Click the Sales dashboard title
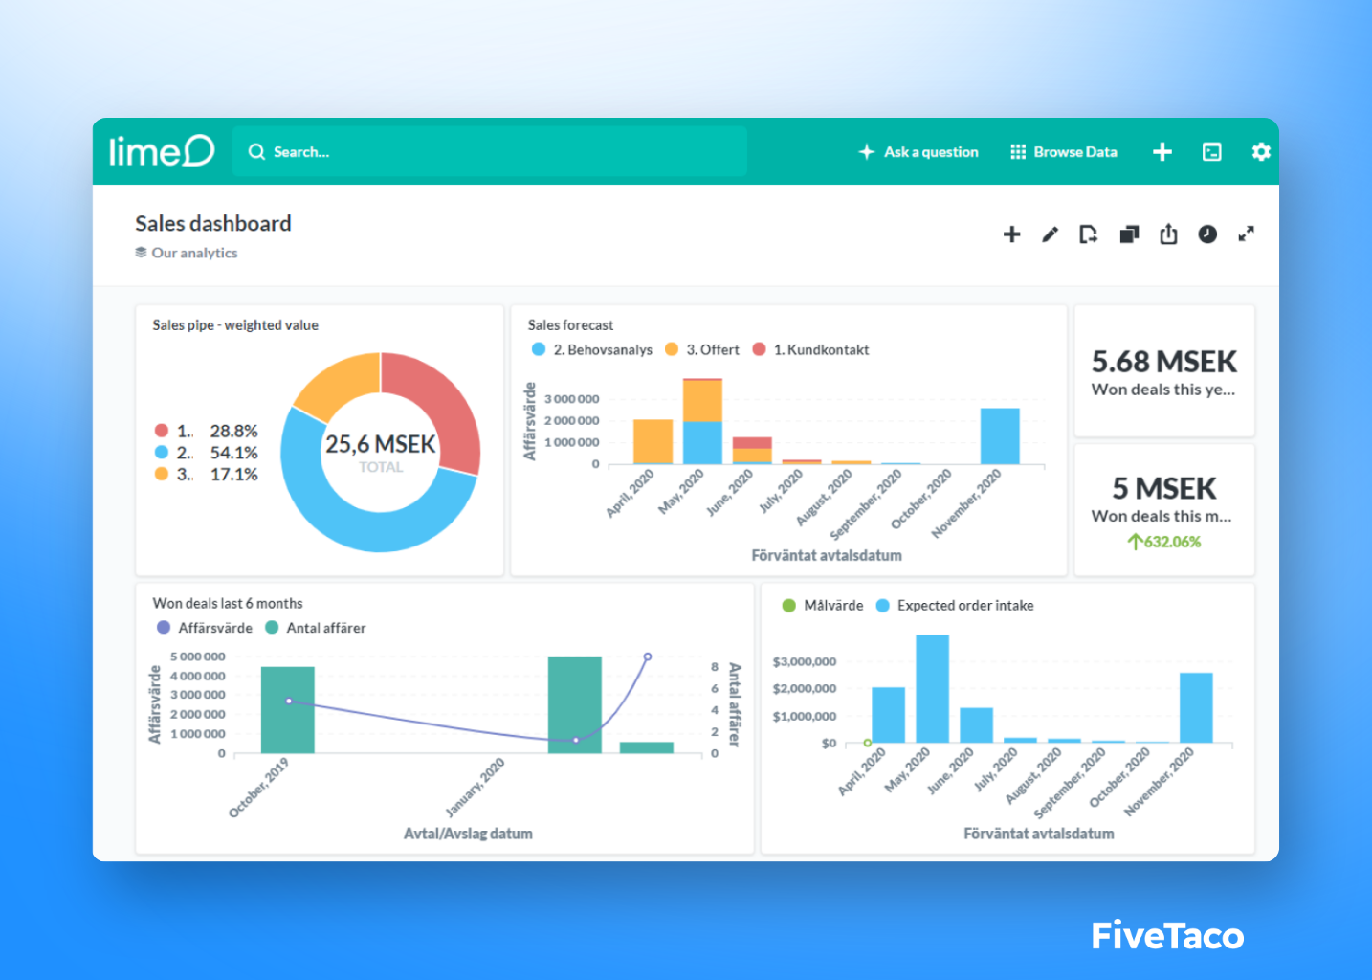The width and height of the screenshot is (1372, 980). (213, 223)
